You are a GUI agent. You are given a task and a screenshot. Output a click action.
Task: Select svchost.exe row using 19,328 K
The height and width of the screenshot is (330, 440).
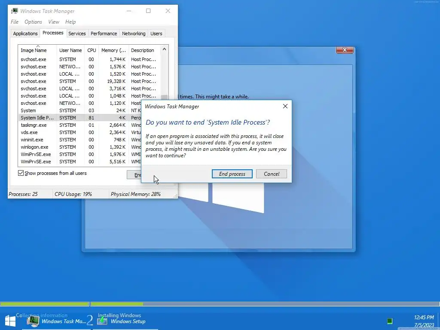pos(89,81)
